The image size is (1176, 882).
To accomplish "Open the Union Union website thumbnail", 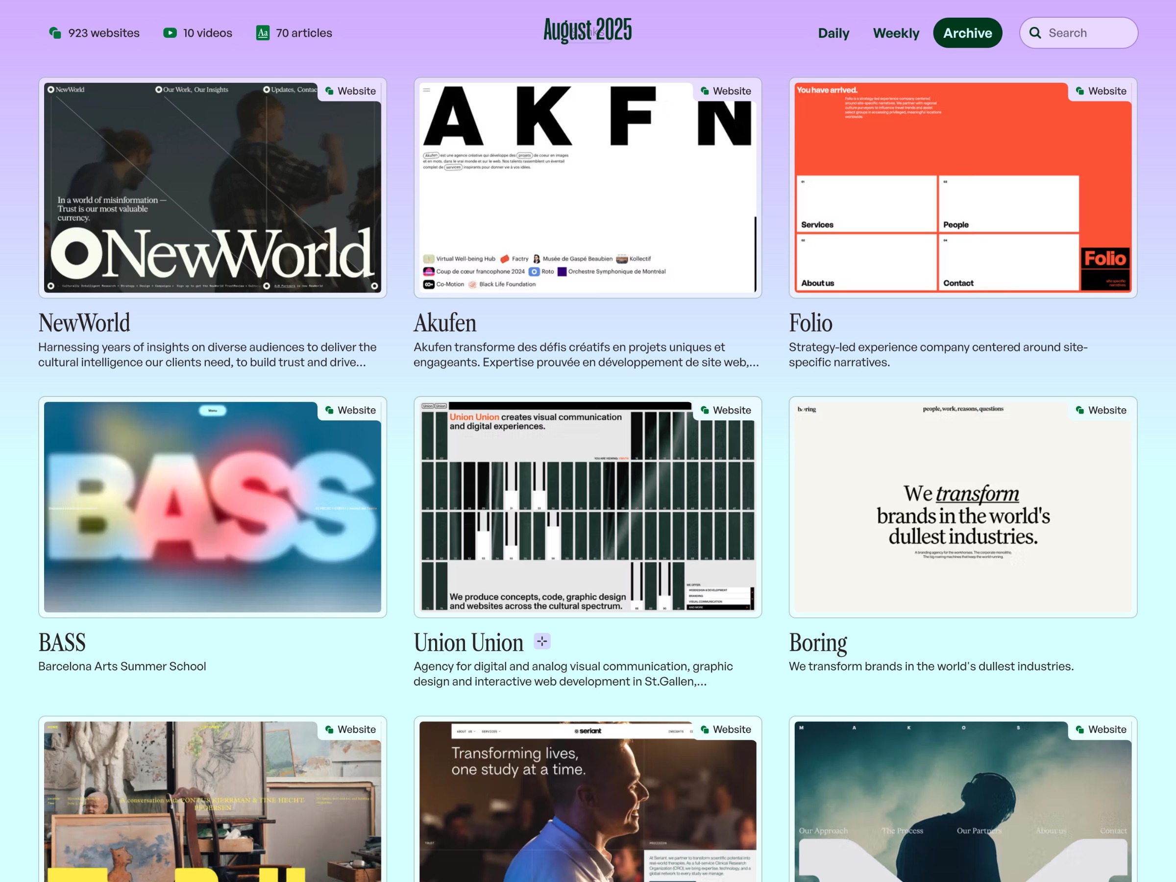I will (x=588, y=507).
